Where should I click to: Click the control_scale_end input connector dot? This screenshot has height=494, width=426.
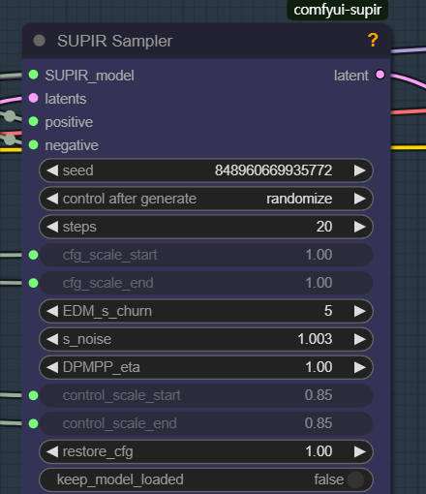coord(34,423)
